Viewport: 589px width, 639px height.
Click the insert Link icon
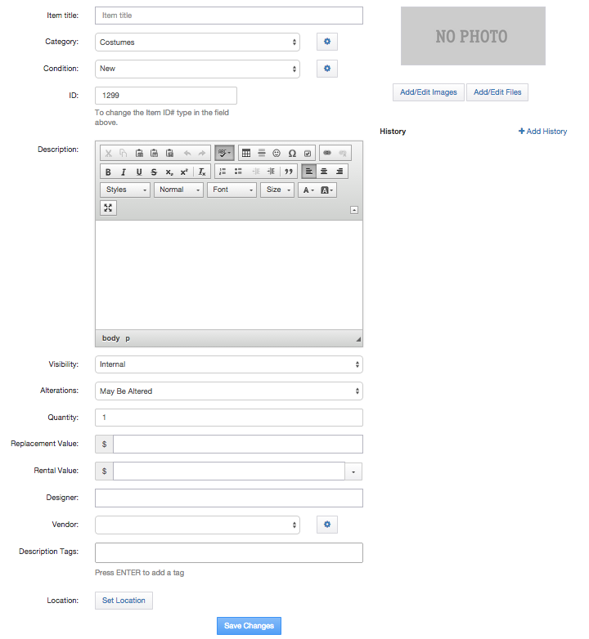tap(327, 154)
